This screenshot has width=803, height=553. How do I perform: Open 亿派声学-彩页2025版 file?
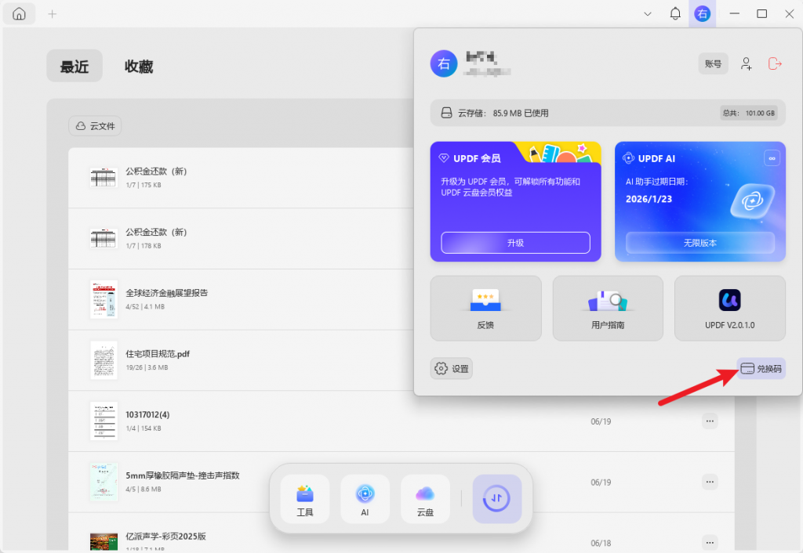tap(401, 532)
